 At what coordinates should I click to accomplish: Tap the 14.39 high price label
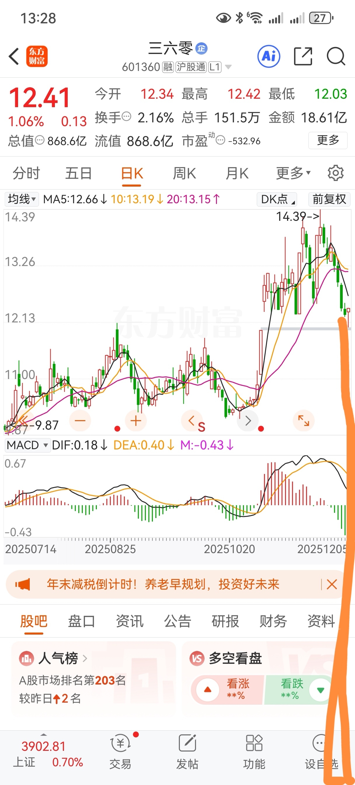point(297,216)
